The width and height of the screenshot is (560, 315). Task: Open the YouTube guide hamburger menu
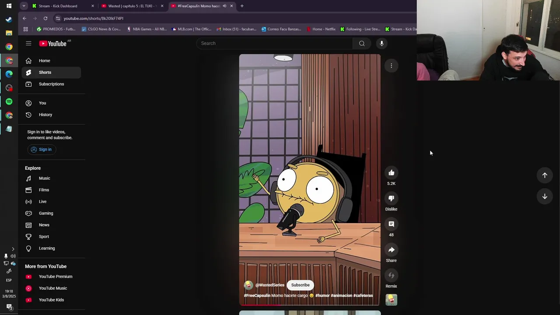coord(28,43)
